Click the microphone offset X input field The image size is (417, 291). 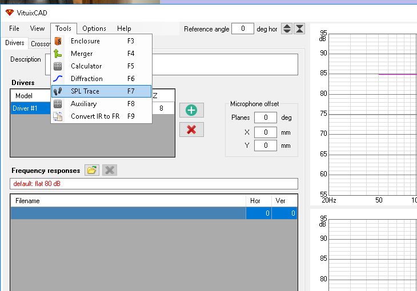[x=266, y=132]
